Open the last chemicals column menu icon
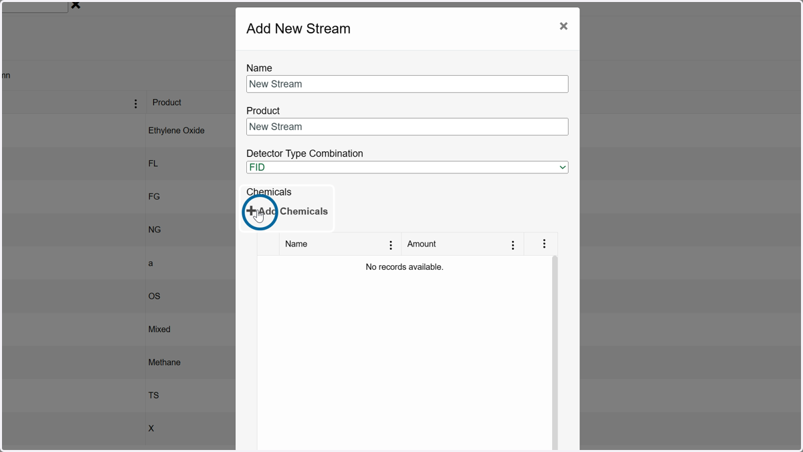The image size is (803, 452). click(544, 244)
